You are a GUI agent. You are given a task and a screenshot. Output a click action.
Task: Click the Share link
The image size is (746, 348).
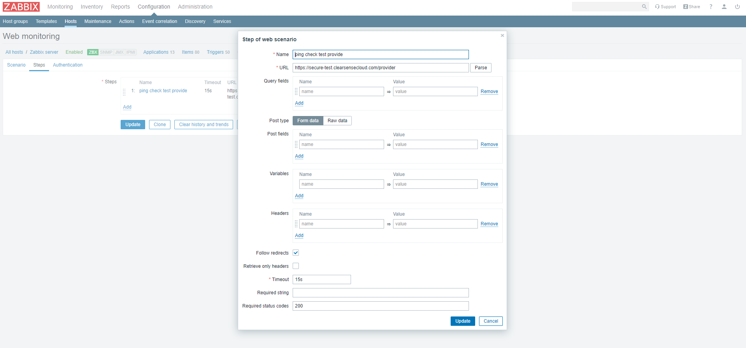tap(692, 7)
